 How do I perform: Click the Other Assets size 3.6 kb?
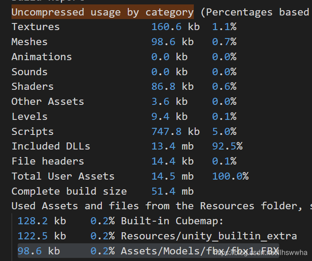coord(169,101)
